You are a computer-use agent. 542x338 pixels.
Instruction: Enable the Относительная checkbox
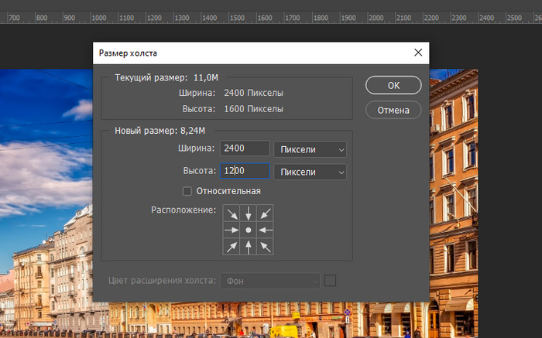187,191
